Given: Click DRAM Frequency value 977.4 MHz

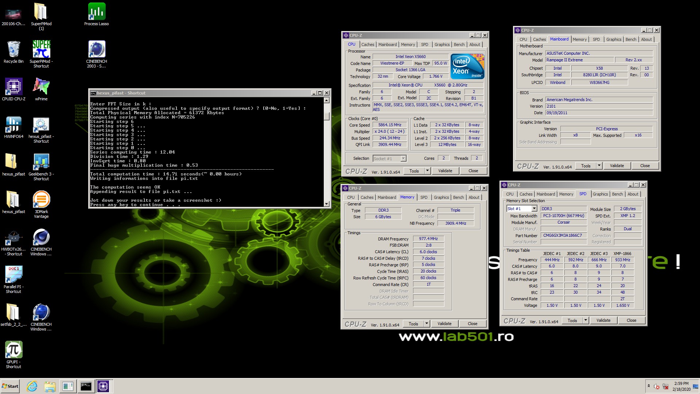Looking at the screenshot, I should coord(428,239).
